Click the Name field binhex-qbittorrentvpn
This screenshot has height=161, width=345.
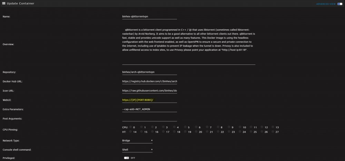point(150,17)
